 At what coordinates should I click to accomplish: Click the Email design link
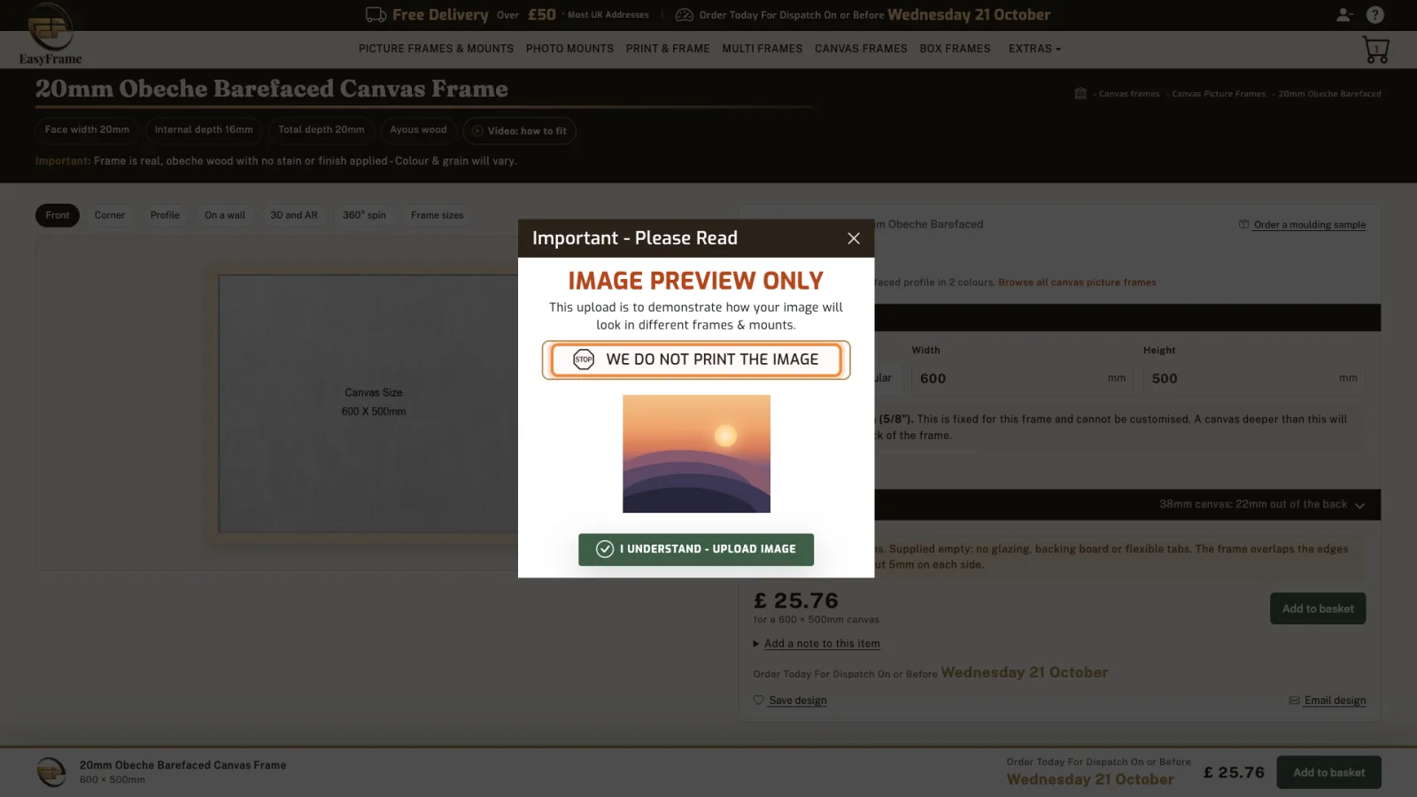(1335, 700)
